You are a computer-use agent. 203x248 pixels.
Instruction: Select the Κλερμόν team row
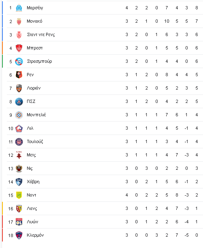(105, 235)
